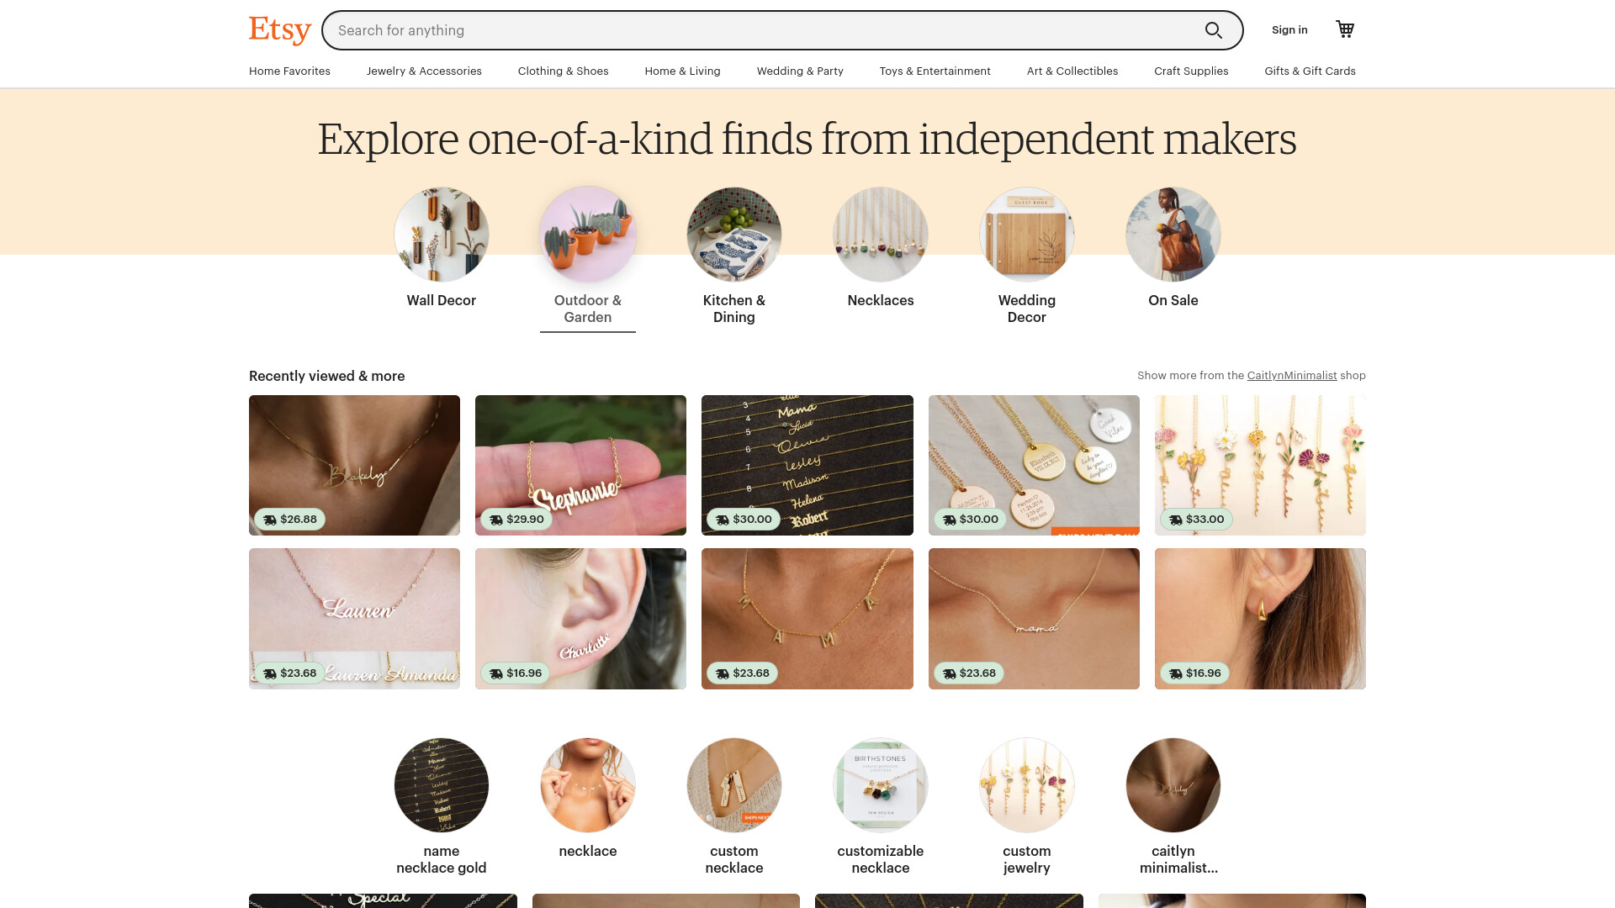
Task: Click the birthstones customizable necklace circle
Action: 881,785
